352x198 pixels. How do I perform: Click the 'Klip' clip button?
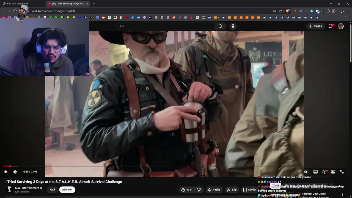(232, 189)
